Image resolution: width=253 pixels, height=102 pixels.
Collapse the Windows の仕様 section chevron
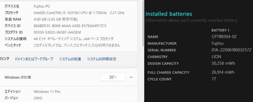(131, 77)
